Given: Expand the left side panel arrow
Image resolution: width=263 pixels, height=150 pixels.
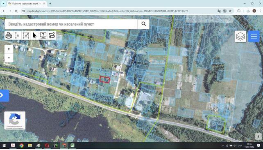Looking at the screenshot, I should click(4, 95).
